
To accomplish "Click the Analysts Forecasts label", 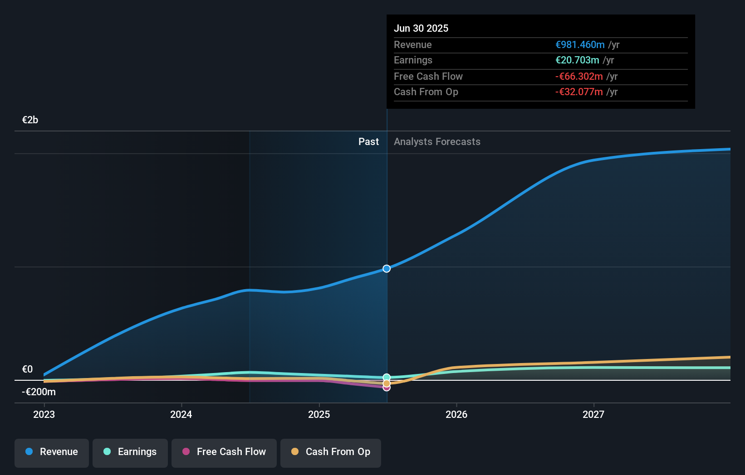I will [x=437, y=141].
